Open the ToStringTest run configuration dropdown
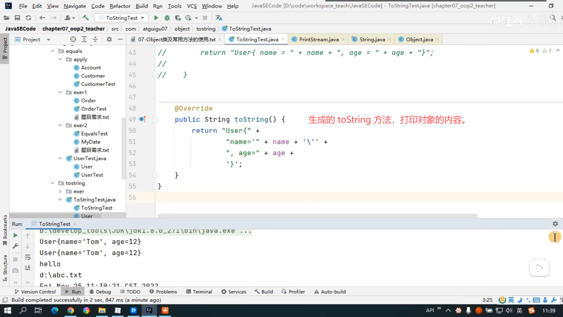The image size is (563, 317). [121, 18]
